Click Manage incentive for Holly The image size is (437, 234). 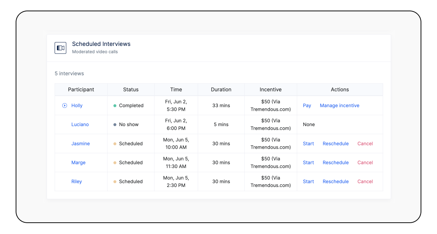[x=339, y=106]
